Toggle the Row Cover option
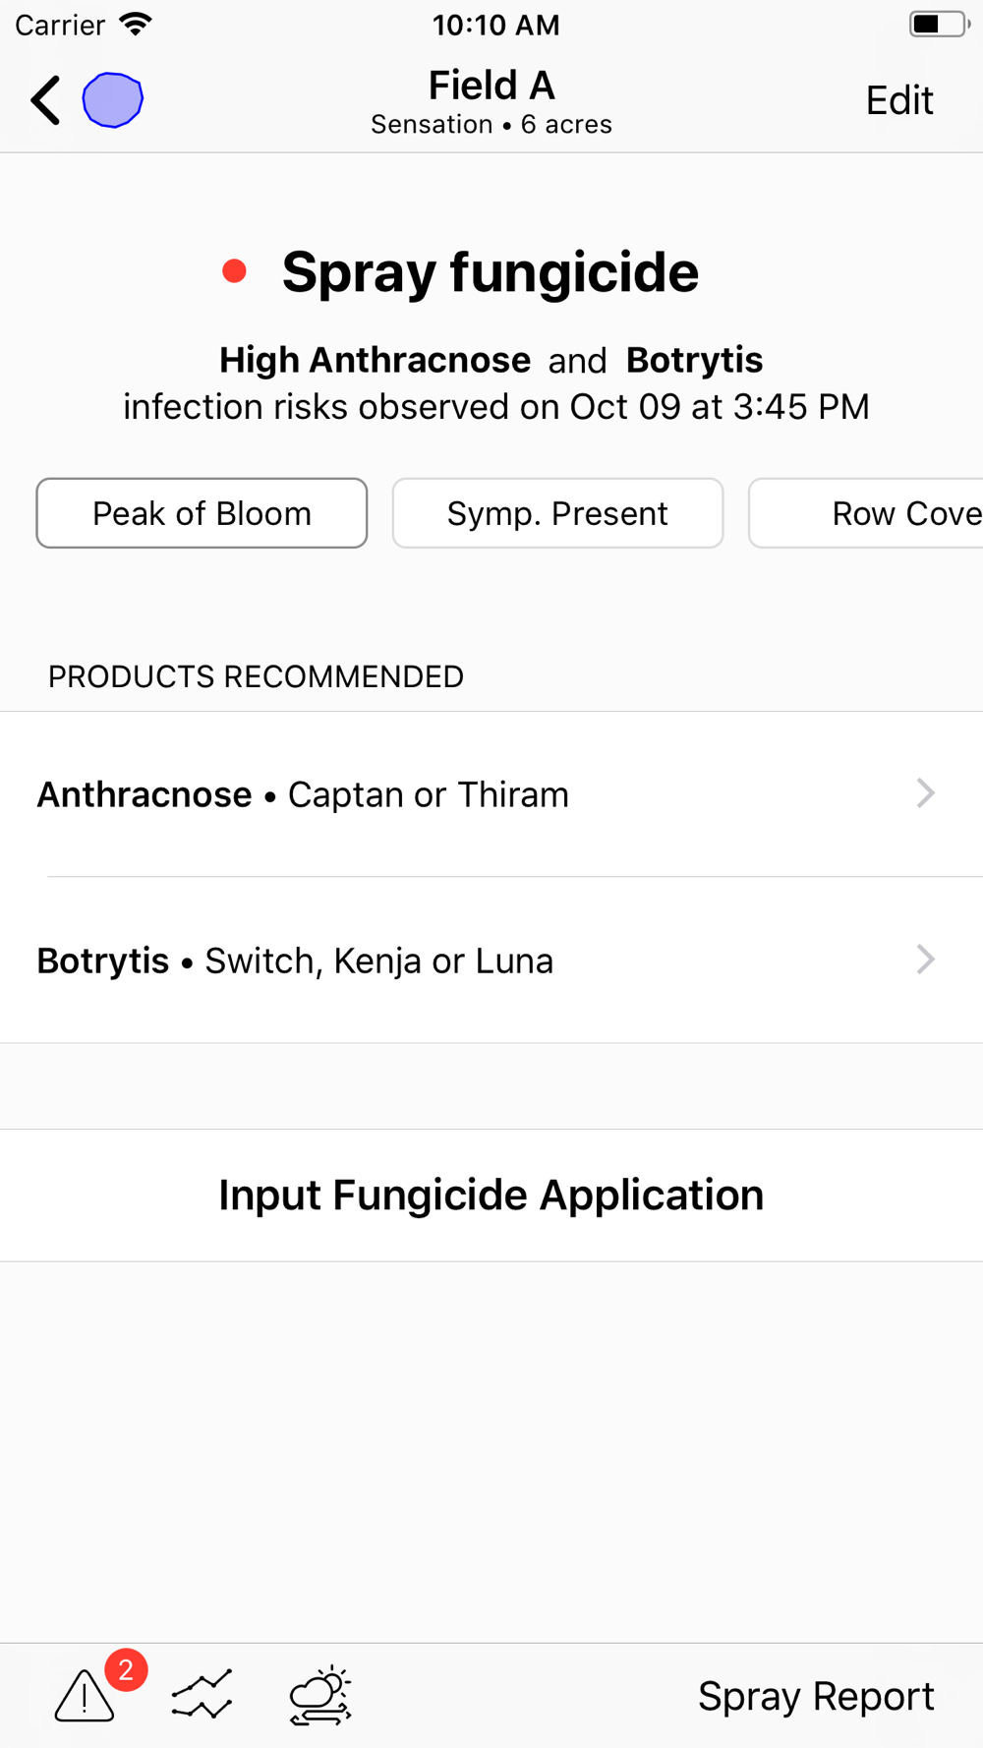This screenshot has height=1748, width=983. pyautogui.click(x=866, y=513)
